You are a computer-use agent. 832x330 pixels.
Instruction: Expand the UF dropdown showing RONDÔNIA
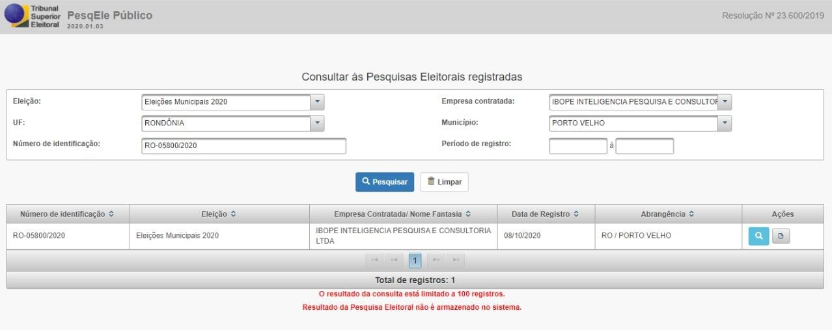[x=316, y=123]
